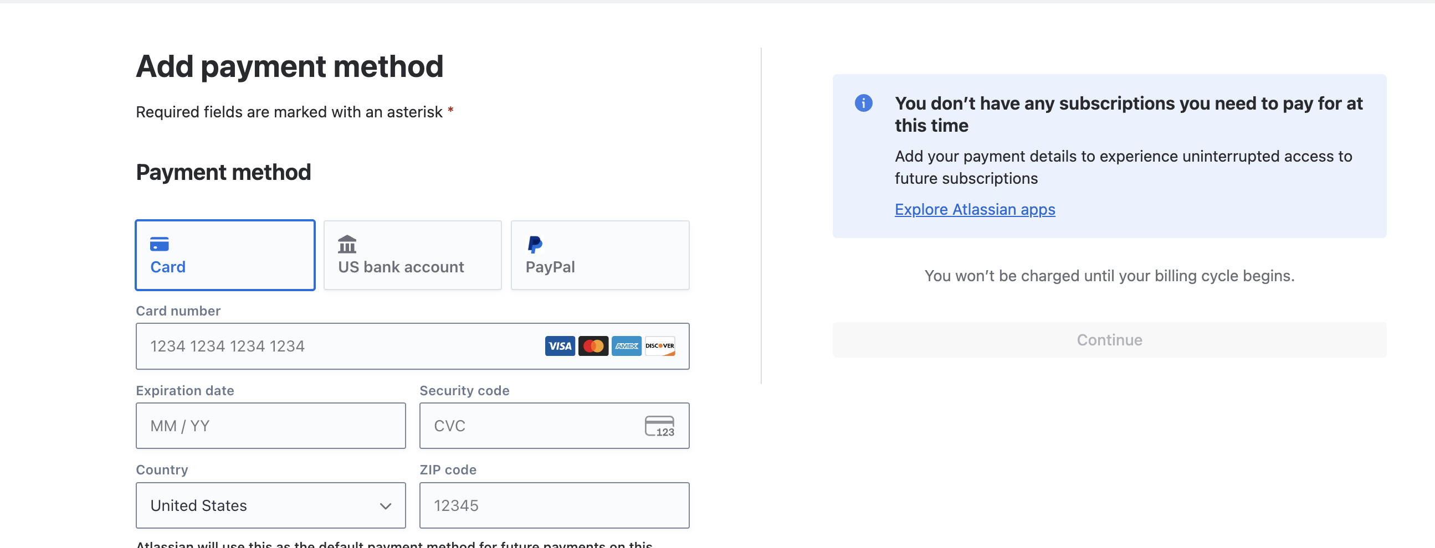The height and width of the screenshot is (548, 1435).
Task: Click the PayPal logo icon
Action: click(x=535, y=244)
